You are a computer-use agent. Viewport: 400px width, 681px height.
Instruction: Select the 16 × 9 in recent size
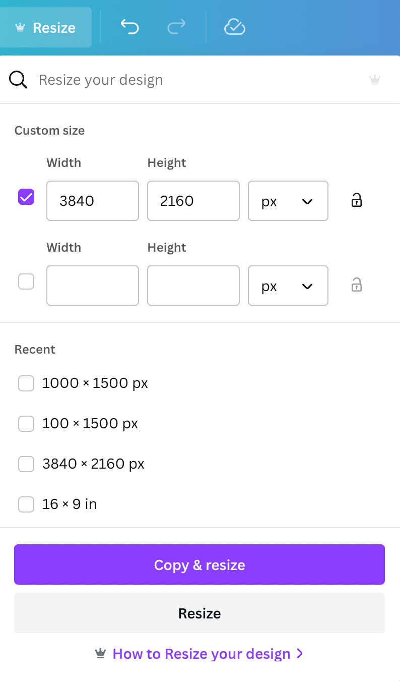click(x=57, y=504)
